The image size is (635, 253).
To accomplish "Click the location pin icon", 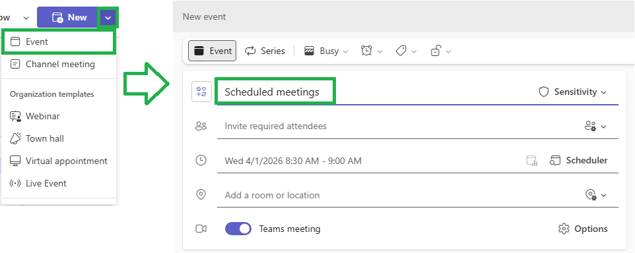I will 201,195.
